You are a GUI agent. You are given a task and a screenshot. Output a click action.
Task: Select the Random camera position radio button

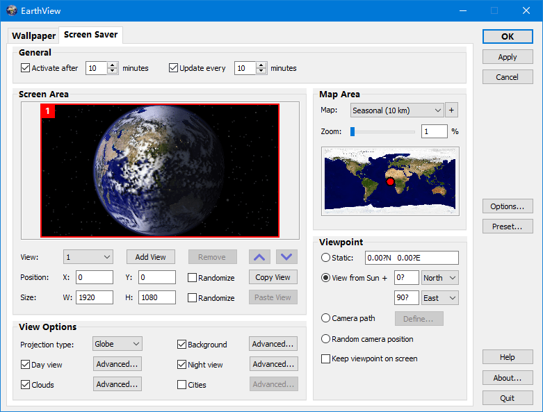coord(326,339)
